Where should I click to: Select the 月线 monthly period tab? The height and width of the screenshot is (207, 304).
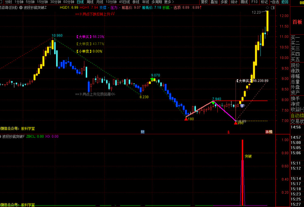click(x=100, y=2)
